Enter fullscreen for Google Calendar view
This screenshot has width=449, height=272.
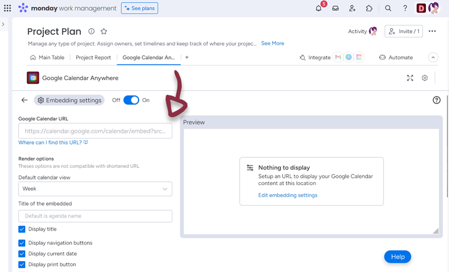pos(410,78)
